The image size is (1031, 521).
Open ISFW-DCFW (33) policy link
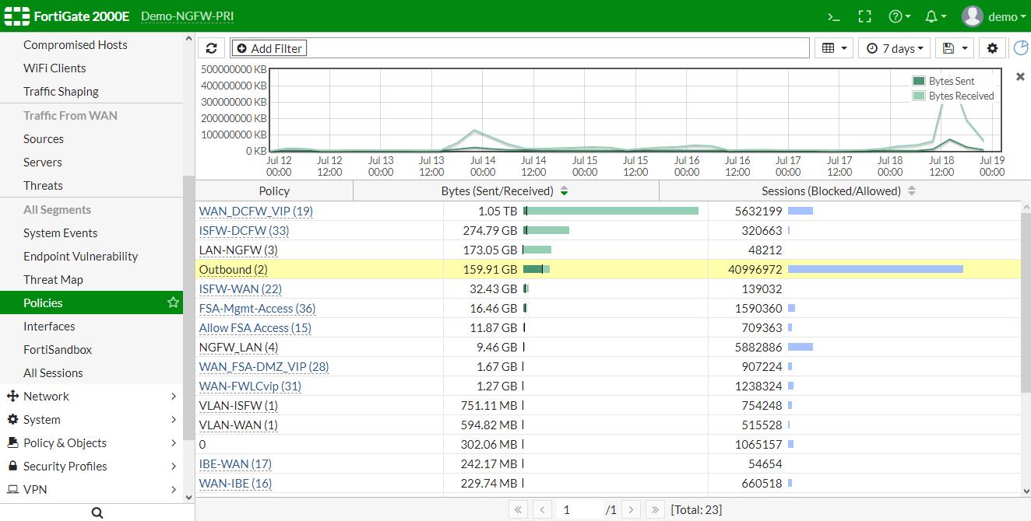(244, 230)
